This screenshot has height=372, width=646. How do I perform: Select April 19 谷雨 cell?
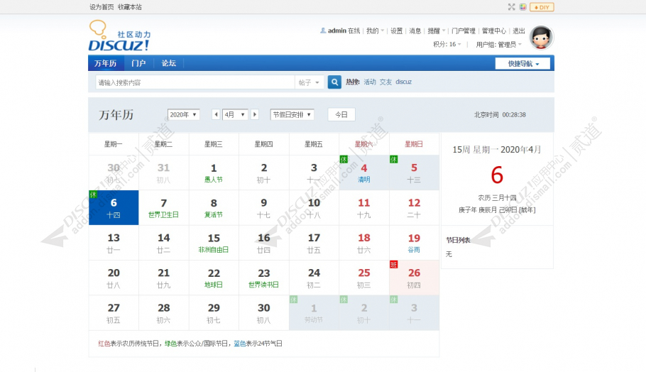(414, 243)
